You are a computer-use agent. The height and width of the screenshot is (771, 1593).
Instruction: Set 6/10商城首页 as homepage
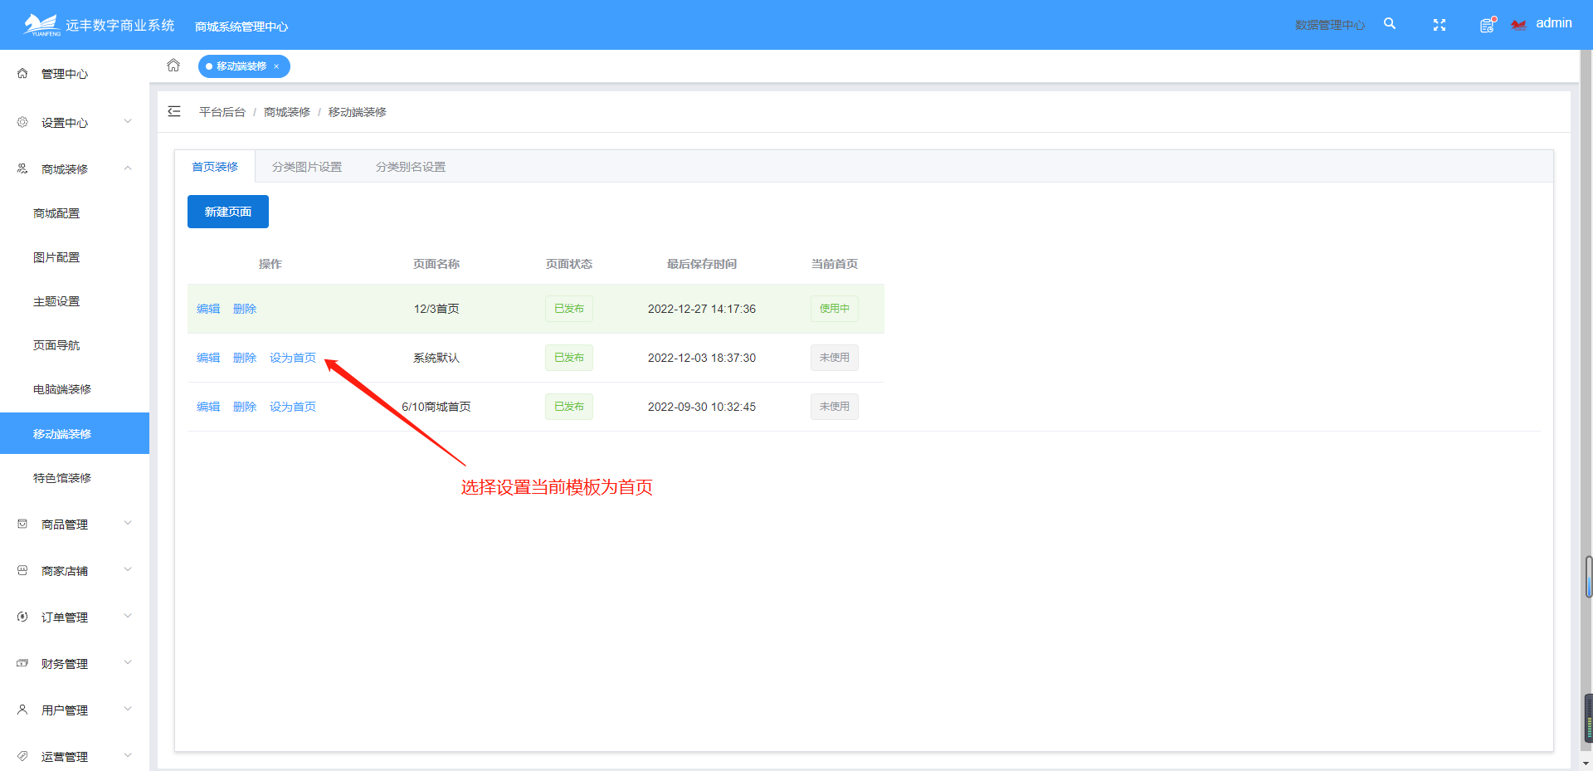(x=293, y=407)
